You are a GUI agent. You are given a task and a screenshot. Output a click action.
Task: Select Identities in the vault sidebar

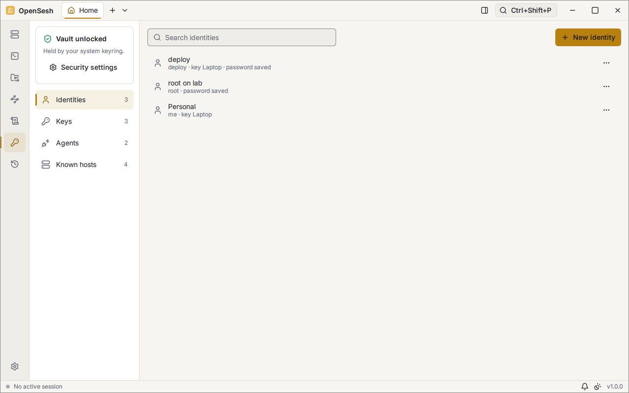pyautogui.click(x=85, y=100)
